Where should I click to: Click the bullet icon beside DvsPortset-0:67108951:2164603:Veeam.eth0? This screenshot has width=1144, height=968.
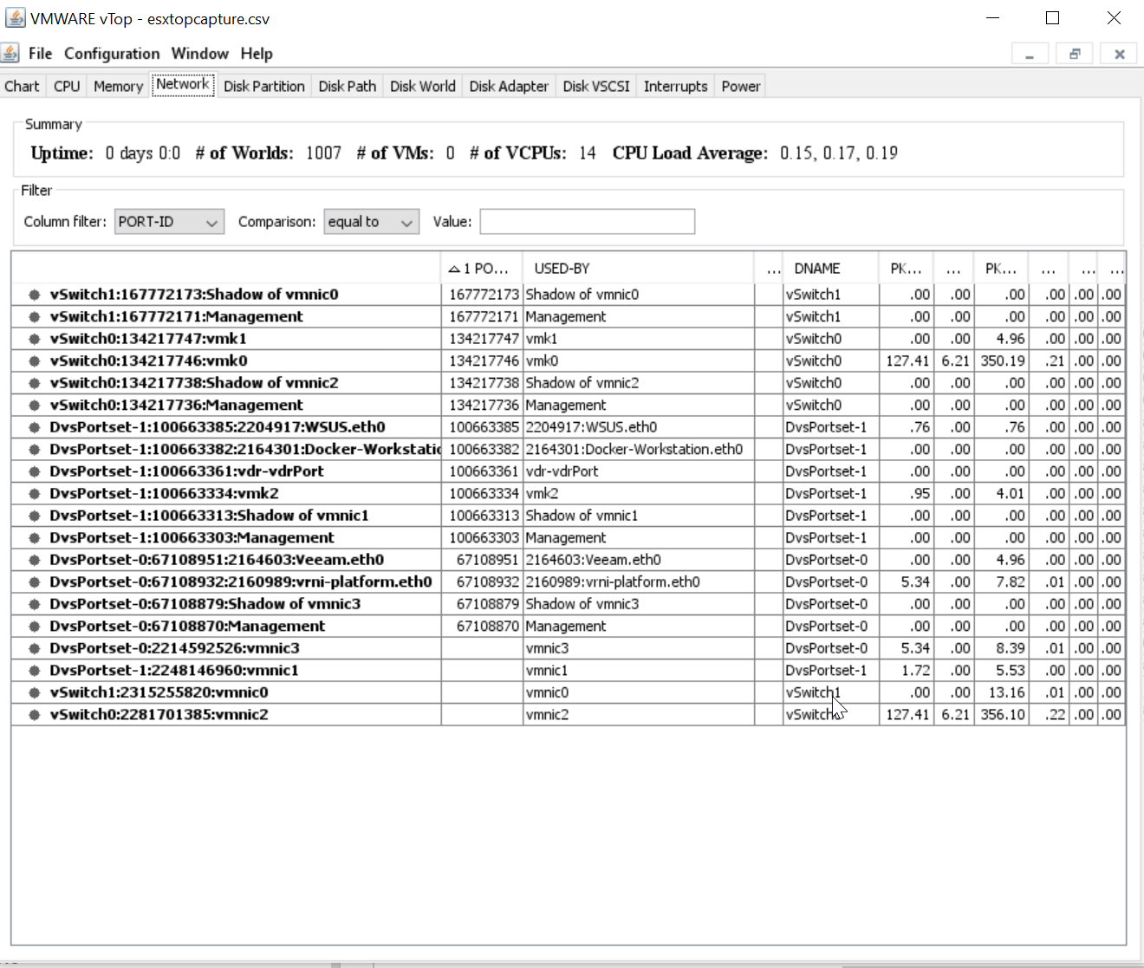click(x=35, y=560)
